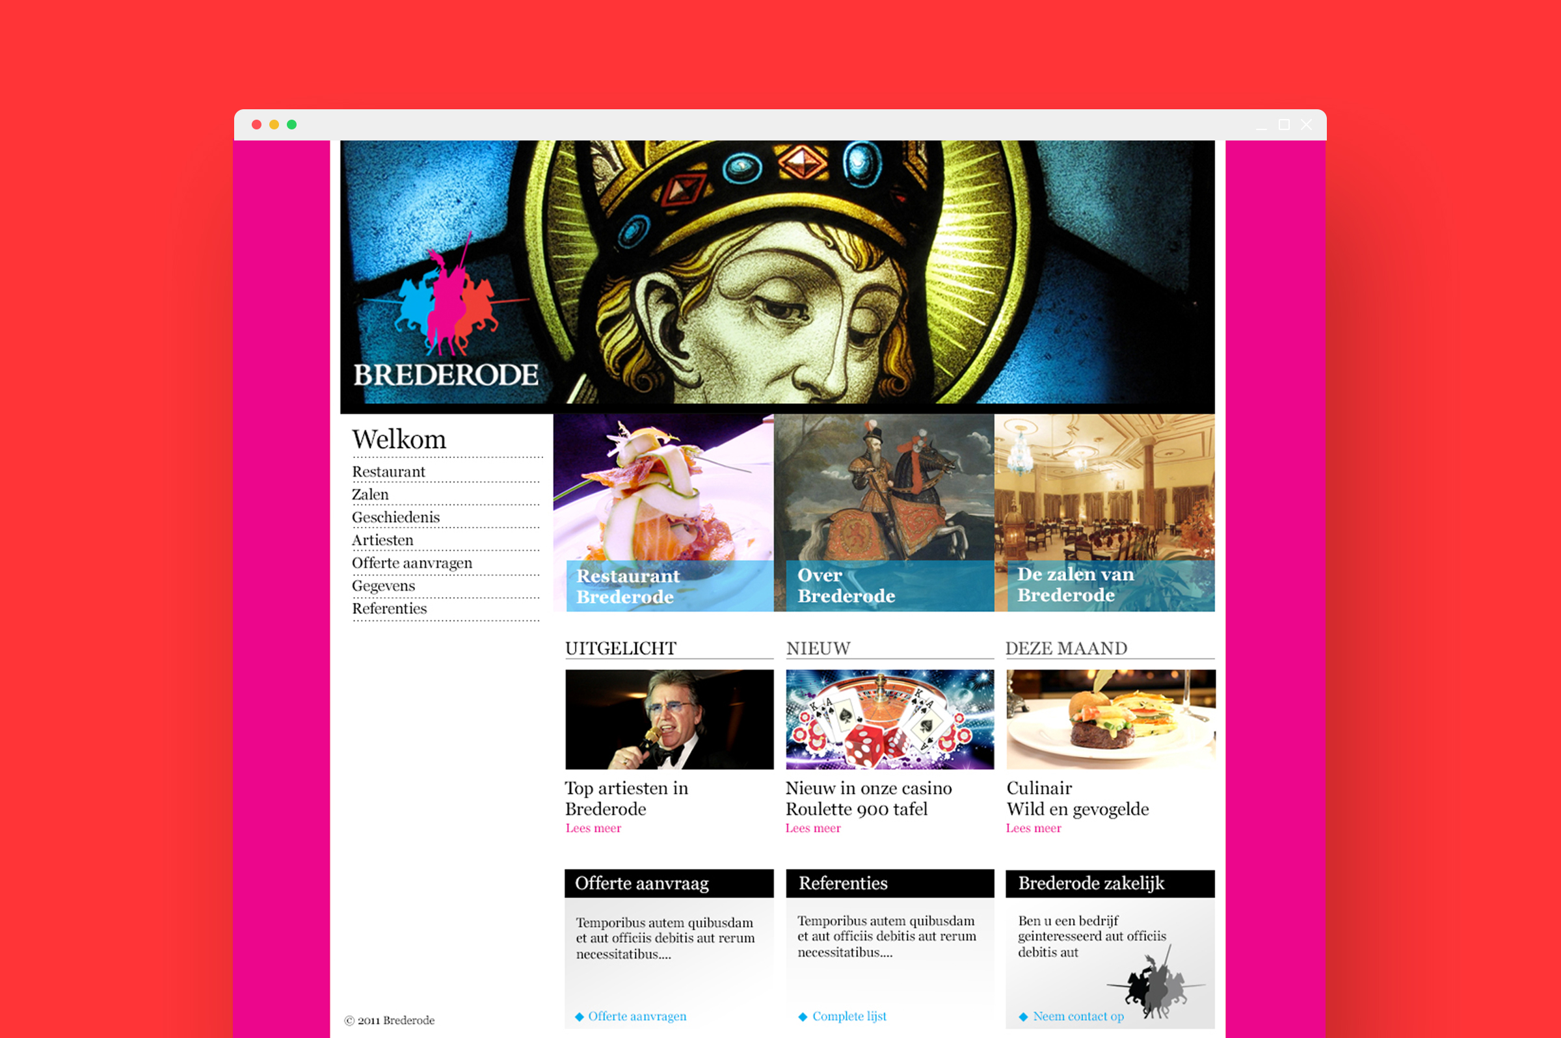Click the Referenties box header
Viewport: 1561px width, 1038px height.
pos(890,884)
